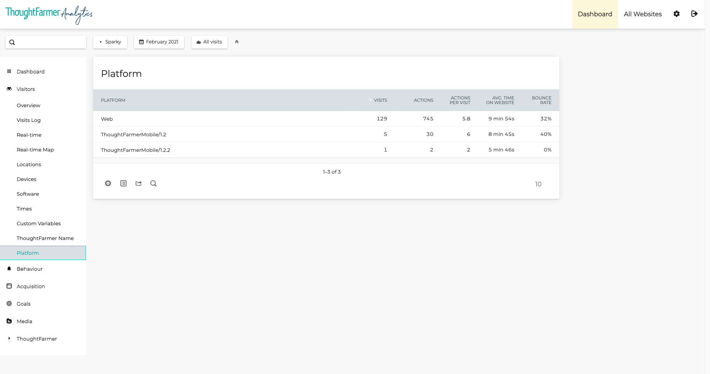Open table settings cog below Platform table
The height and width of the screenshot is (374, 710).
108,183
